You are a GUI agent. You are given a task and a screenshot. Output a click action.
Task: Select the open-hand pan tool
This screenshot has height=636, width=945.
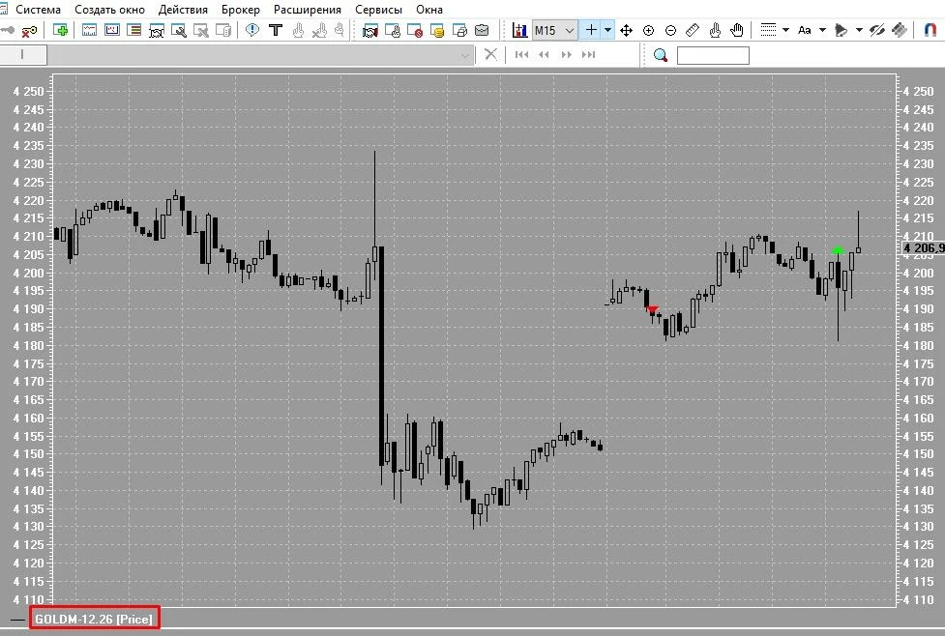click(x=736, y=30)
